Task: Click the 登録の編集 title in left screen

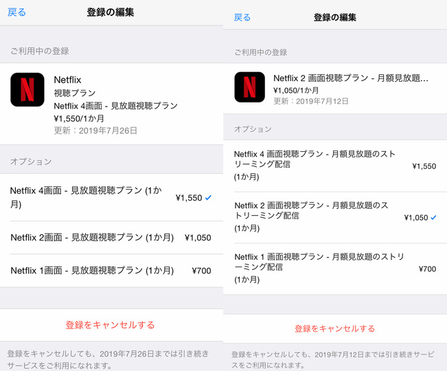Action: (x=111, y=12)
